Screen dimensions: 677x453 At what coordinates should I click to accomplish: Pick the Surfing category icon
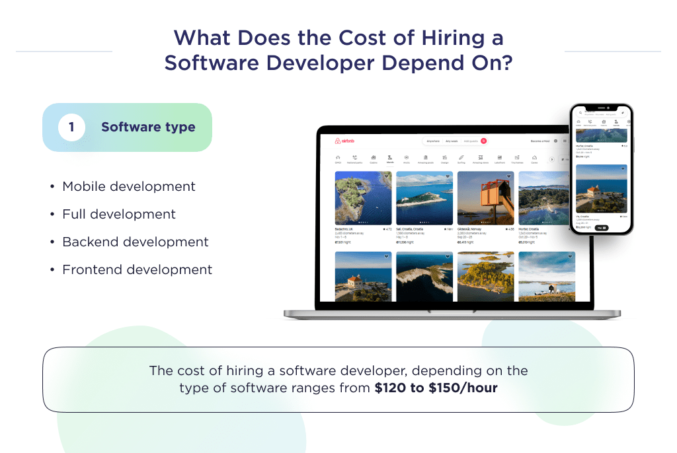(460, 158)
